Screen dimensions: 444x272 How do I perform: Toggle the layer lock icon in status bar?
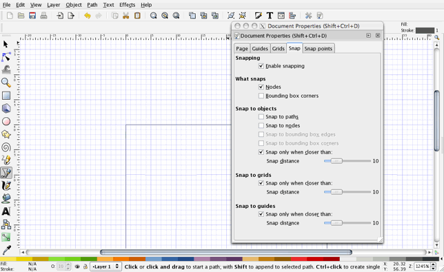(x=85, y=266)
